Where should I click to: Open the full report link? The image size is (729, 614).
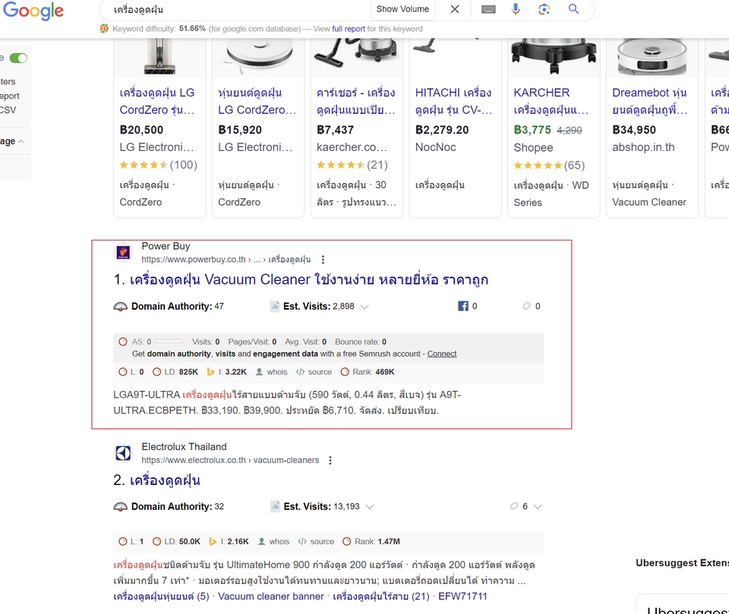(x=349, y=29)
